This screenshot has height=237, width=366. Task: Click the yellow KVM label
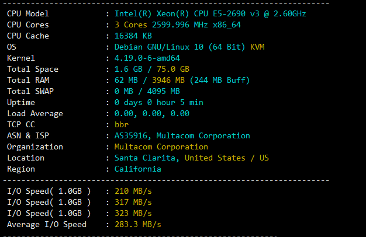pos(257,47)
